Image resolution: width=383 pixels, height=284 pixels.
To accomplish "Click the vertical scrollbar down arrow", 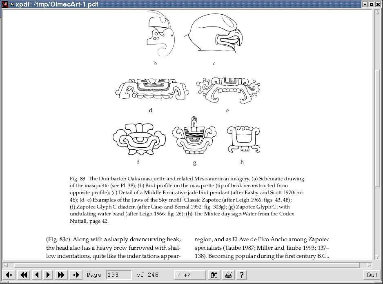I will 377,257.
